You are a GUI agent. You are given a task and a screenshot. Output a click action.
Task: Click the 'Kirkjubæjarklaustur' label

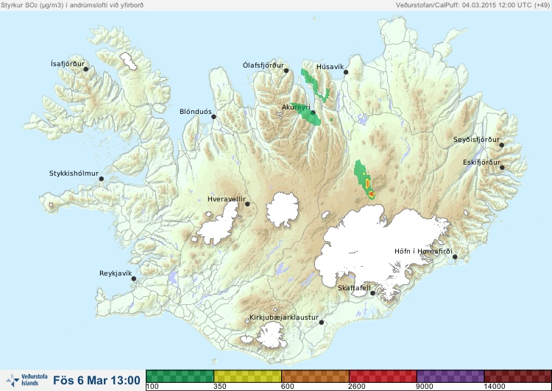coord(284,318)
